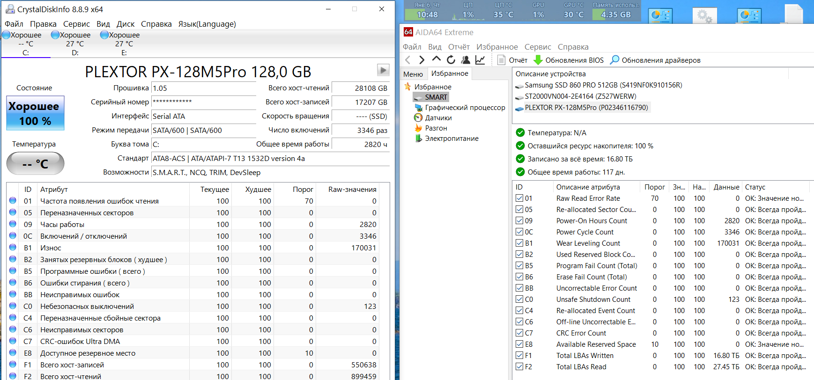Click Обновления драйверов with magnifier icon
This screenshot has width=814, height=380.
pyautogui.click(x=655, y=60)
